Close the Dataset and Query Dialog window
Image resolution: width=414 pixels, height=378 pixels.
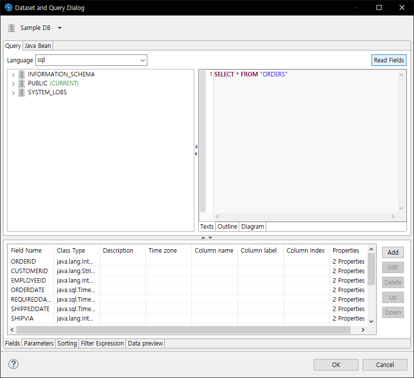(x=402, y=7)
